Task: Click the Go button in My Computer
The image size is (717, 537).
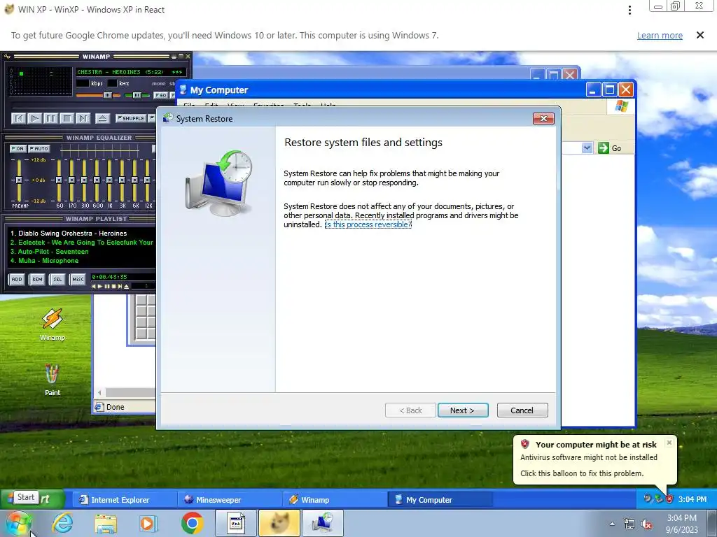Action: click(x=610, y=148)
